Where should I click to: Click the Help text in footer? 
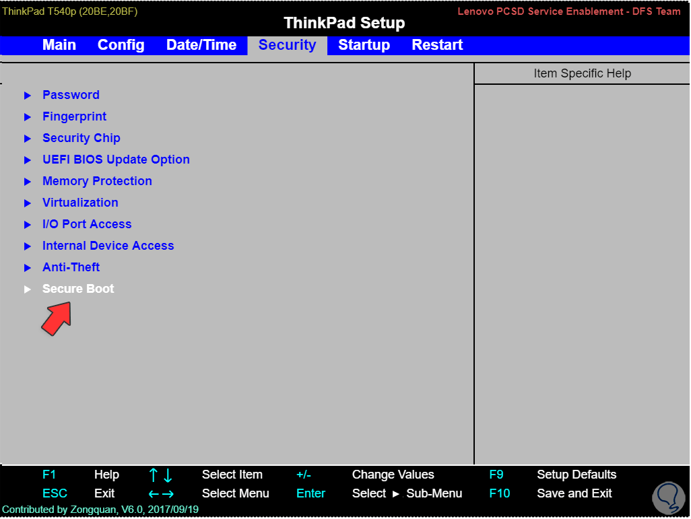coord(106,475)
